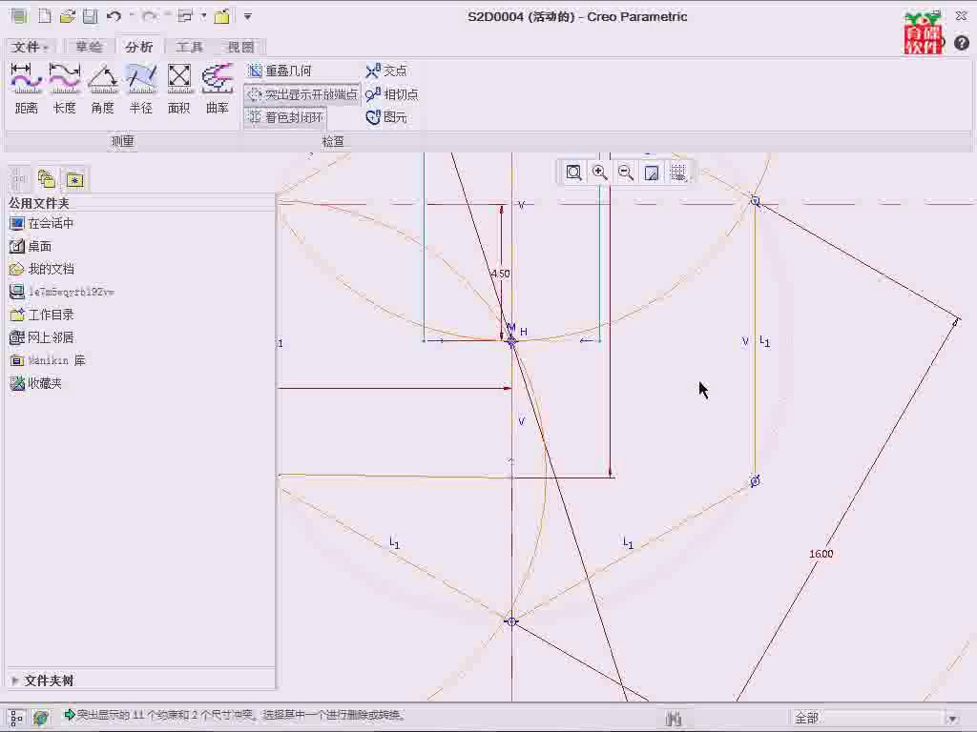Open the 在会话中 in-session folder
This screenshot has width=977, height=732.
42,223
